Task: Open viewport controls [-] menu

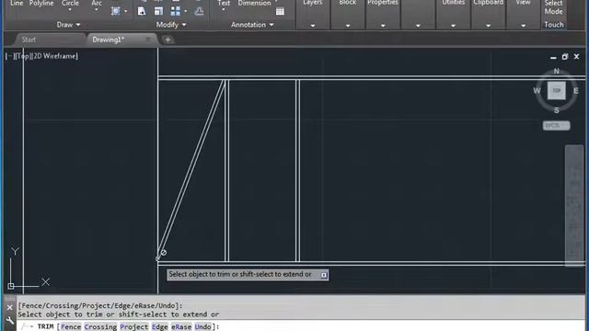Action: point(9,56)
